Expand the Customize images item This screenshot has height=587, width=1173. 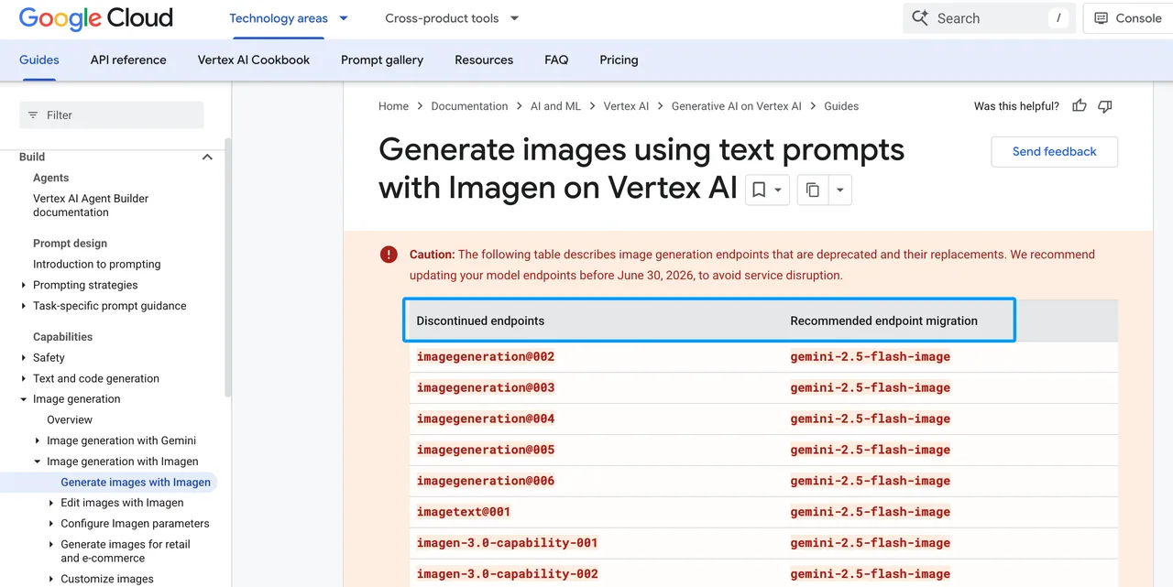click(51, 579)
